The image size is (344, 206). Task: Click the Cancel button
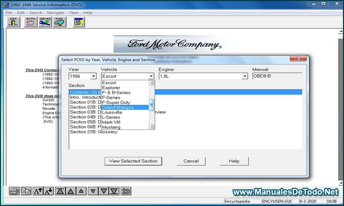point(191,161)
